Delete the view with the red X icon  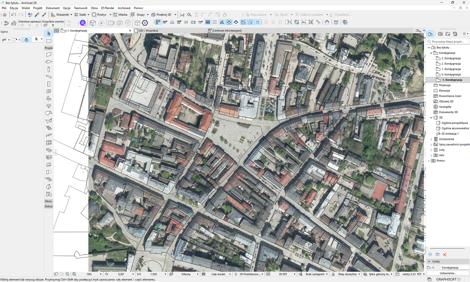click(x=445, y=254)
